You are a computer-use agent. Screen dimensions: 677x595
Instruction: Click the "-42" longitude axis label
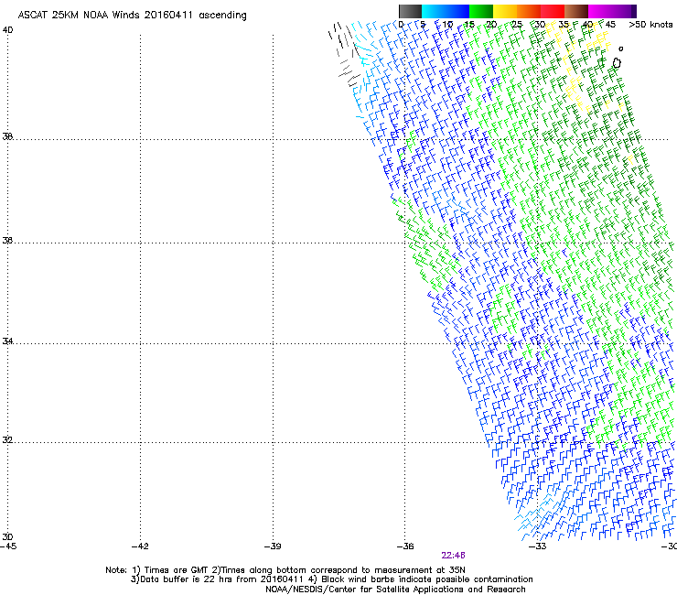[x=140, y=546]
